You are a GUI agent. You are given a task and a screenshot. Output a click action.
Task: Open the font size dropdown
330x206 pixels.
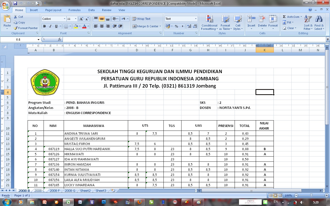point(76,19)
